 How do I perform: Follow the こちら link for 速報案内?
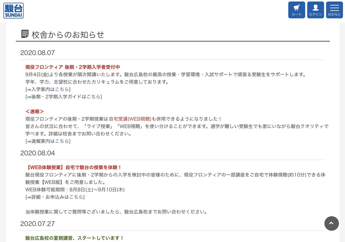click(62, 141)
